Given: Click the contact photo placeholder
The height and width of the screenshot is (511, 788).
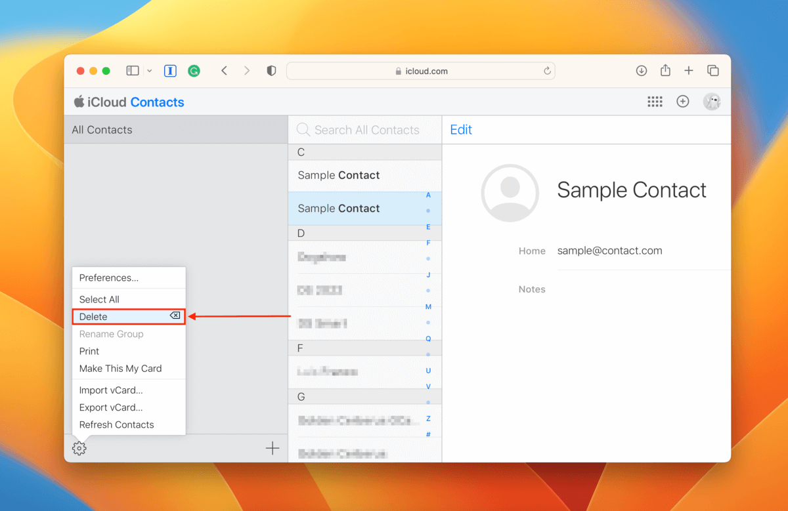Looking at the screenshot, I should 510,193.
